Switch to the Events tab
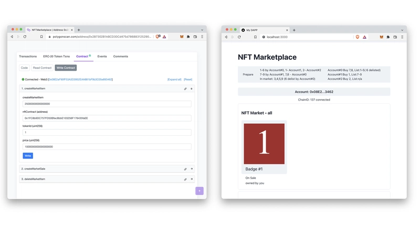Image resolution: width=420 pixels, height=236 pixels. [x=102, y=56]
